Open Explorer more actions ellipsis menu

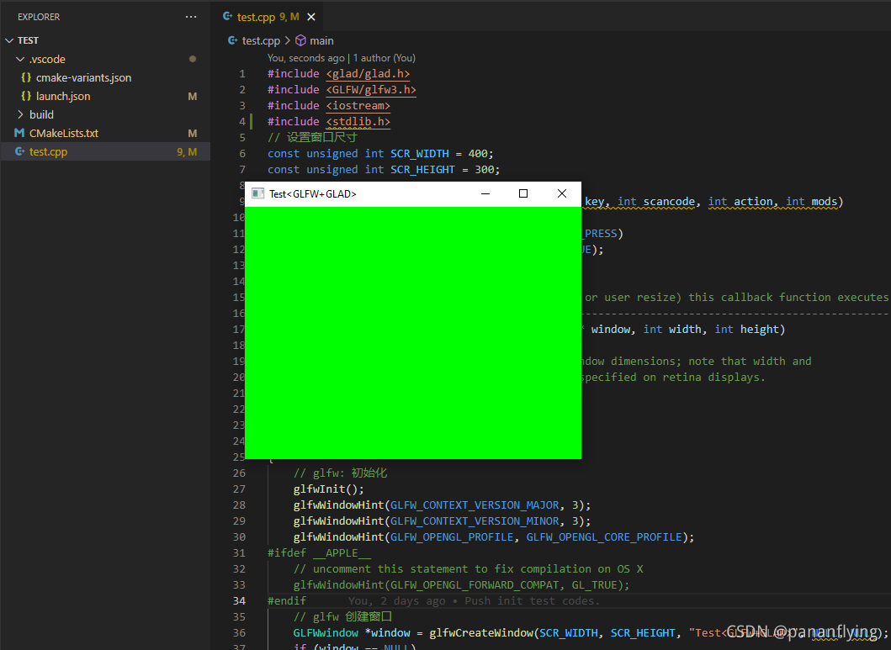point(191,17)
